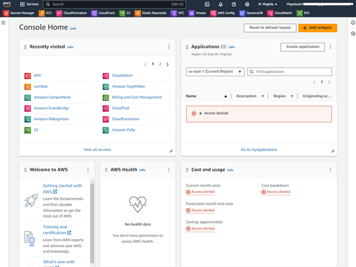Open Amazon SageMaker service
356x267 pixels.
pos(128,86)
